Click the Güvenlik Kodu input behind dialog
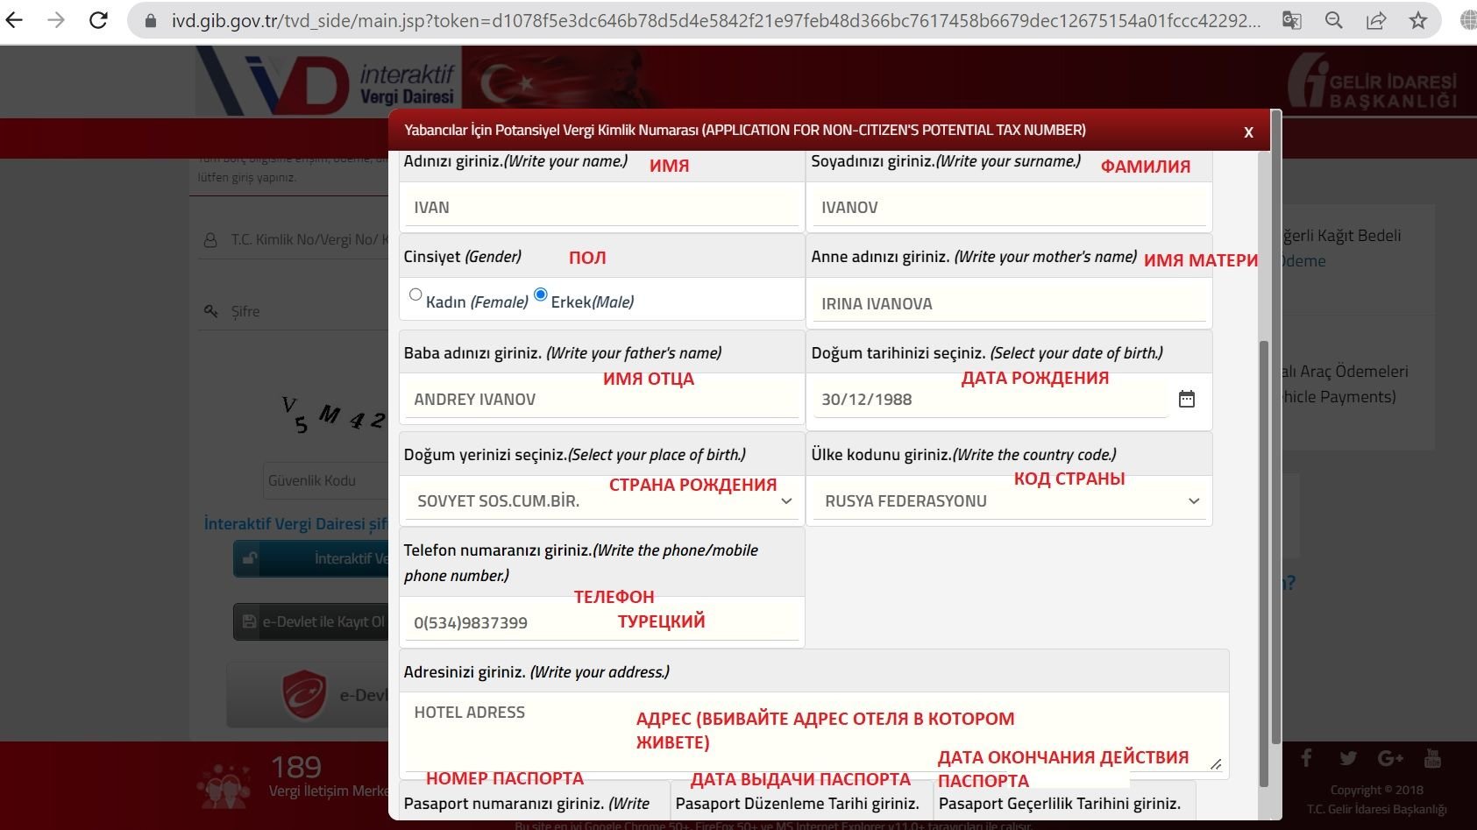 (x=326, y=480)
